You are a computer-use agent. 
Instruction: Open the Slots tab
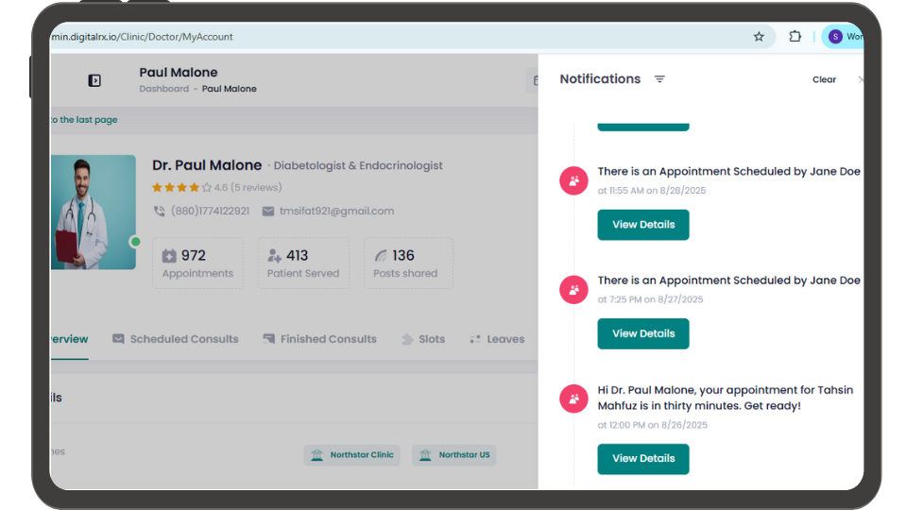[x=423, y=339]
